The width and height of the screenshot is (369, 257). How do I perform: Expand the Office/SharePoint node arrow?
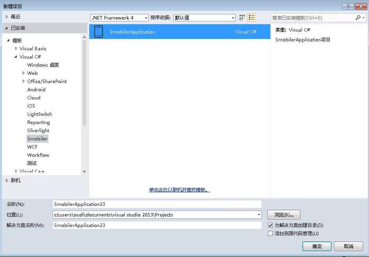(x=23, y=81)
